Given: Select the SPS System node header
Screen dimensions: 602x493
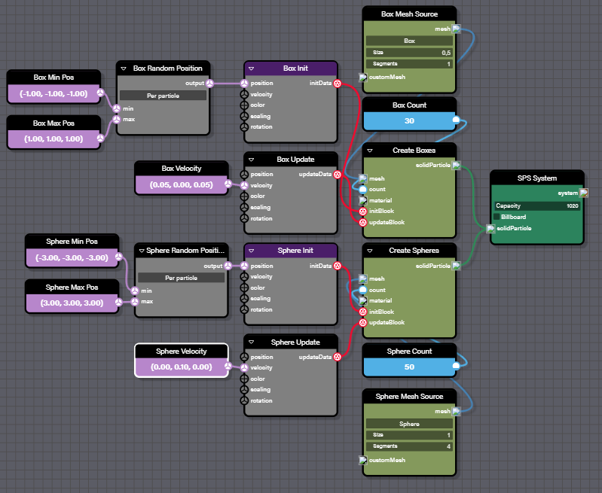Looking at the screenshot, I should [x=537, y=178].
